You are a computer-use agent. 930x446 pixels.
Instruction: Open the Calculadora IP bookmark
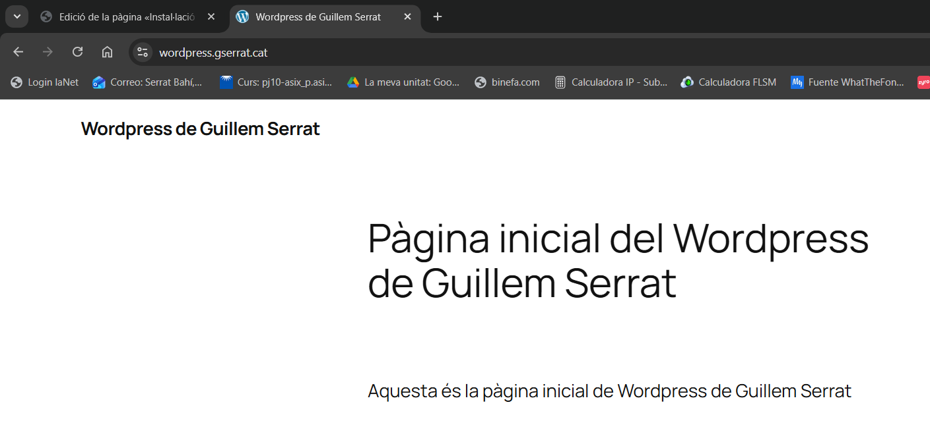[611, 82]
